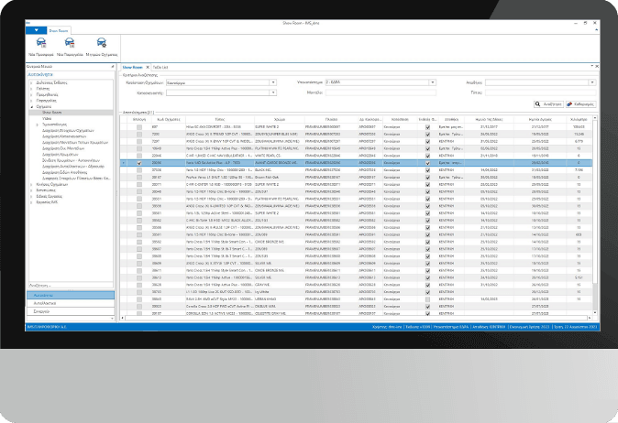Select Video in the menu tree
The width and height of the screenshot is (618, 423).
pyautogui.click(x=47, y=118)
